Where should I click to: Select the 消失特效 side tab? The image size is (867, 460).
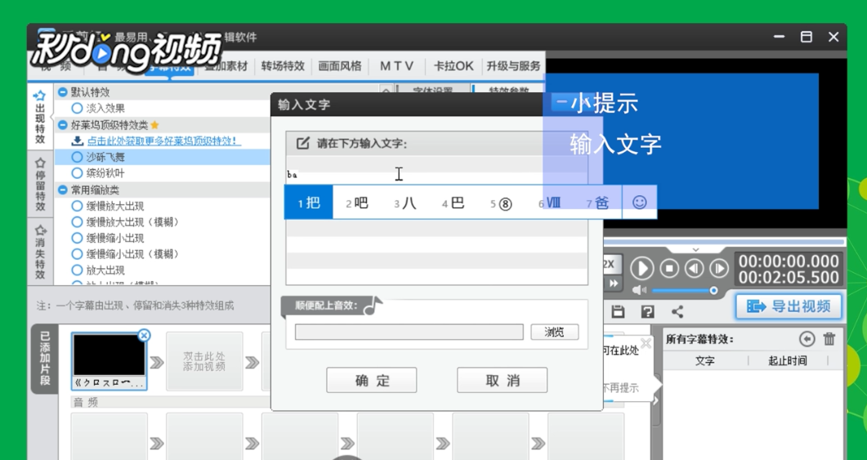pos(40,252)
